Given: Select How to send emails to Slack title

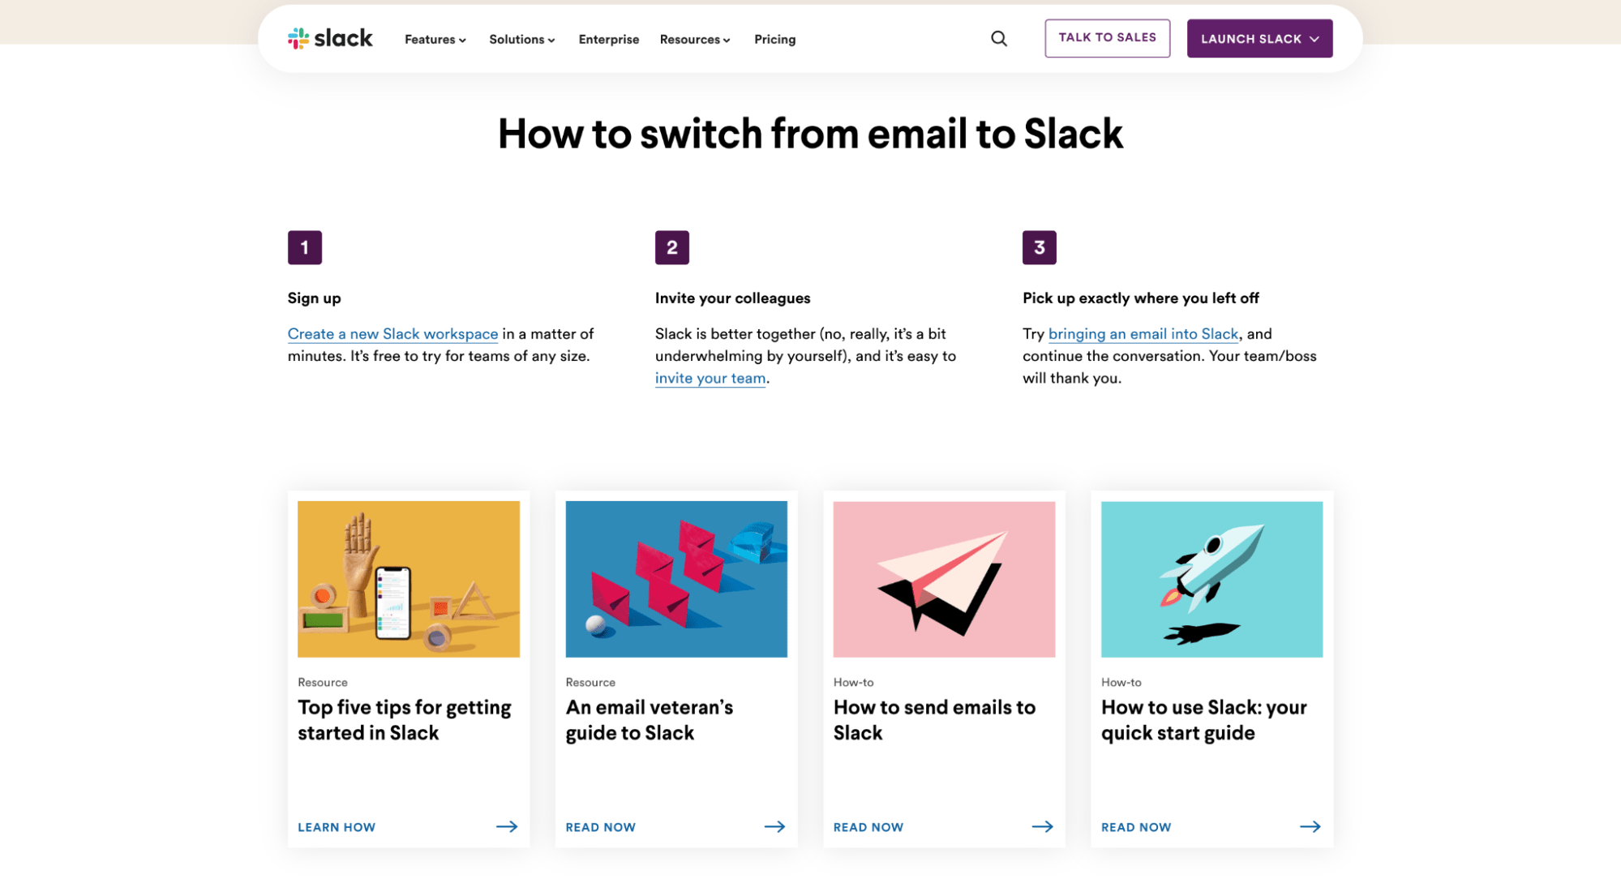Looking at the screenshot, I should point(934,720).
